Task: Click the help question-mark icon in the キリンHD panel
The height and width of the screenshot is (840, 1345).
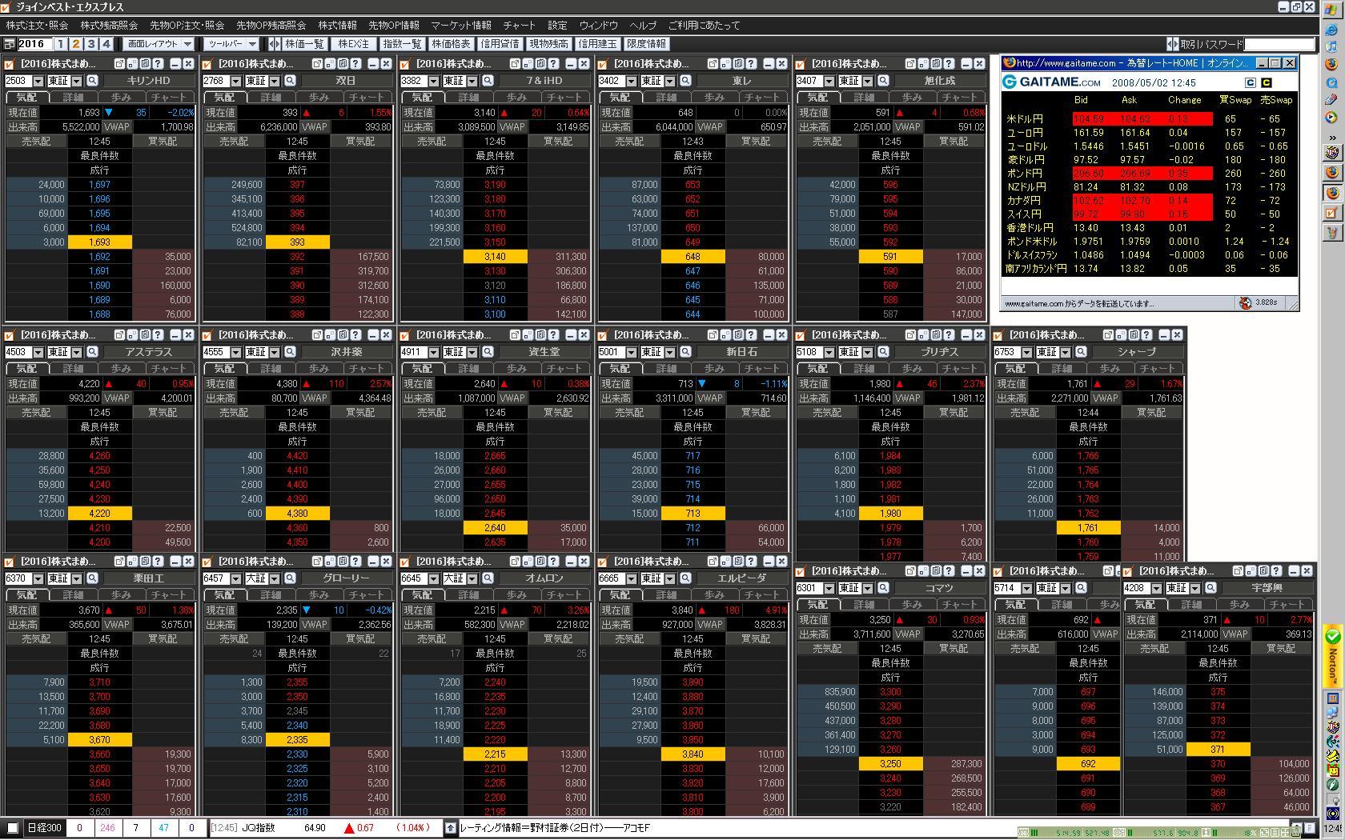Action: tap(159, 63)
